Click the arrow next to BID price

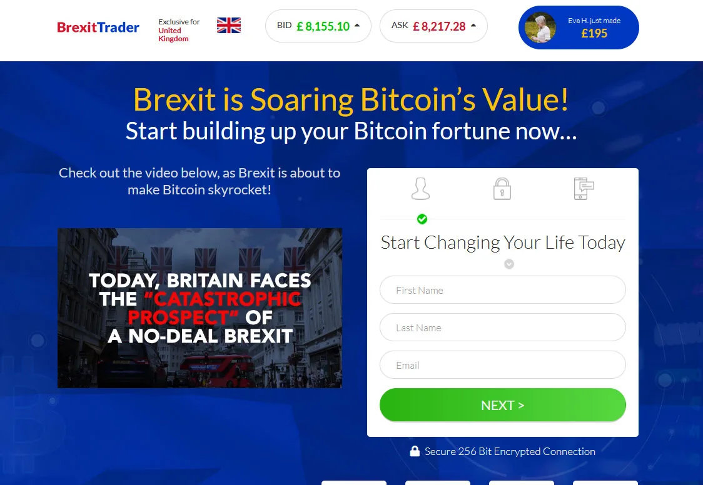[x=357, y=26]
